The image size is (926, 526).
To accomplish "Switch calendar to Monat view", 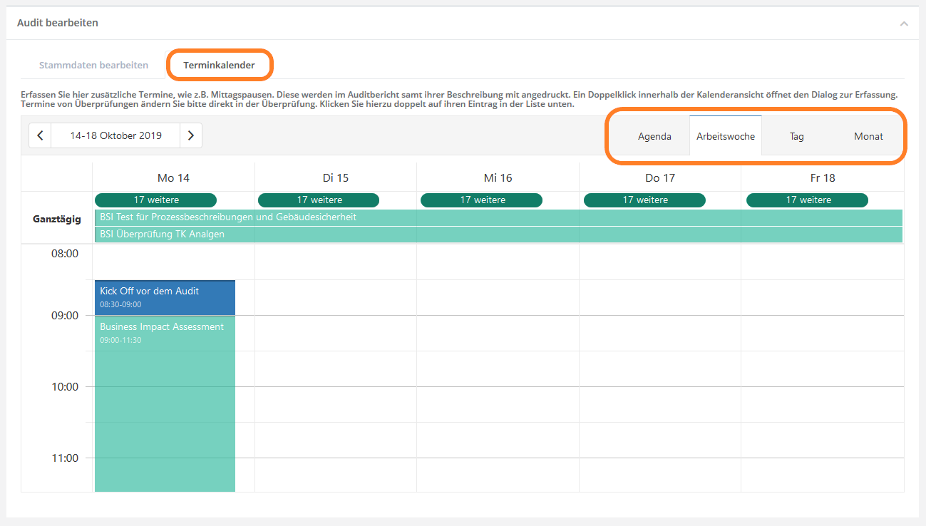I will 868,136.
